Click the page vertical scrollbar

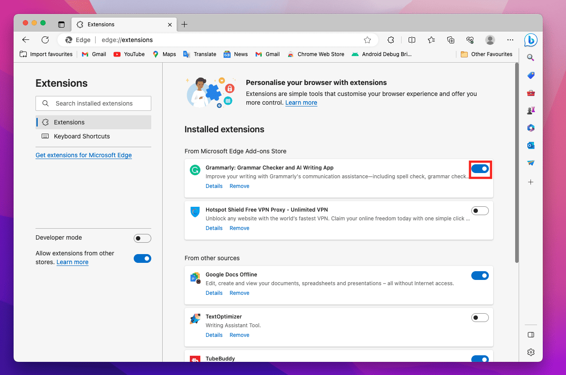pos(516,162)
